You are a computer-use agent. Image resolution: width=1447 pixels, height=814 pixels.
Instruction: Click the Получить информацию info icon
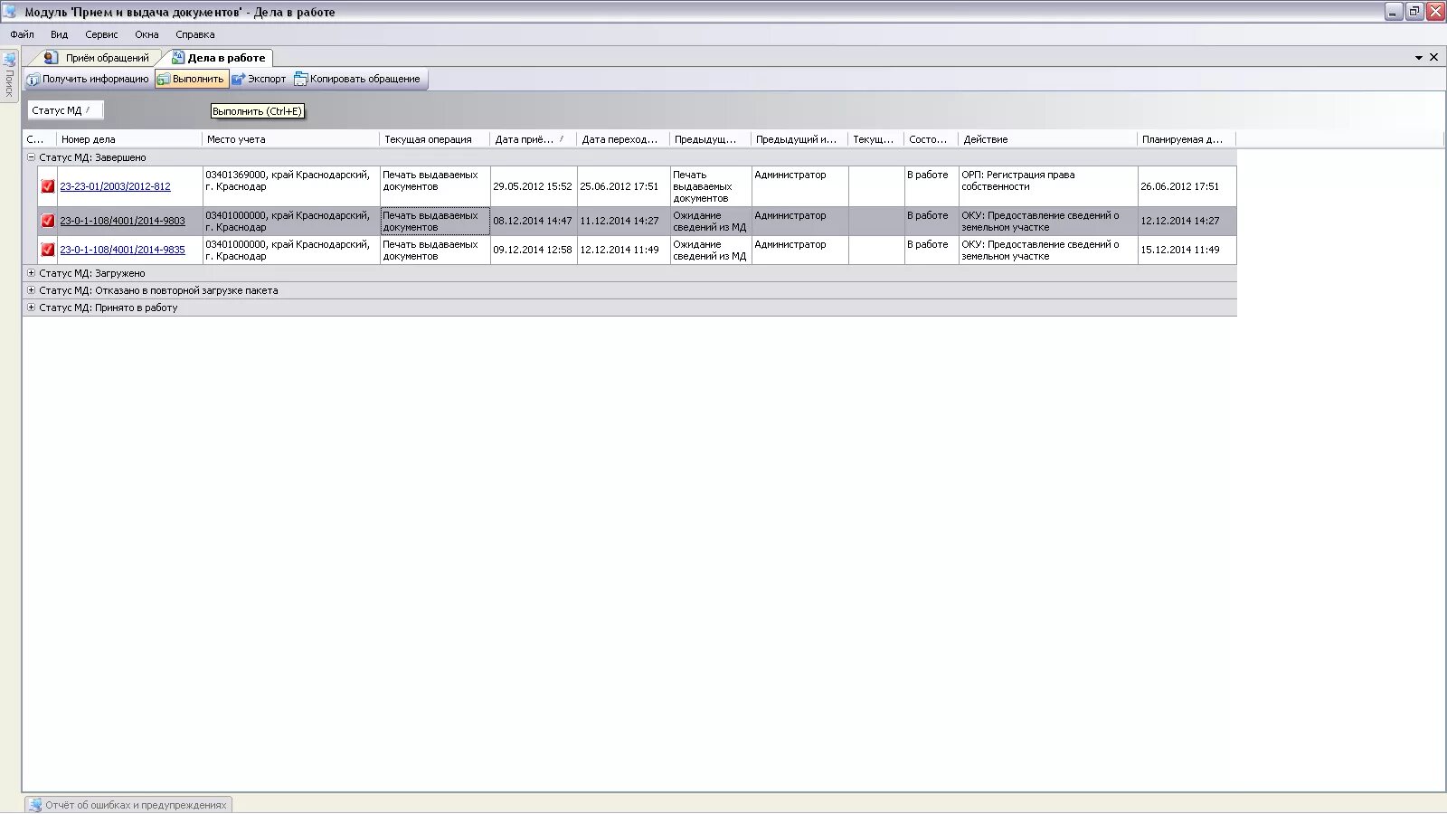click(33, 80)
